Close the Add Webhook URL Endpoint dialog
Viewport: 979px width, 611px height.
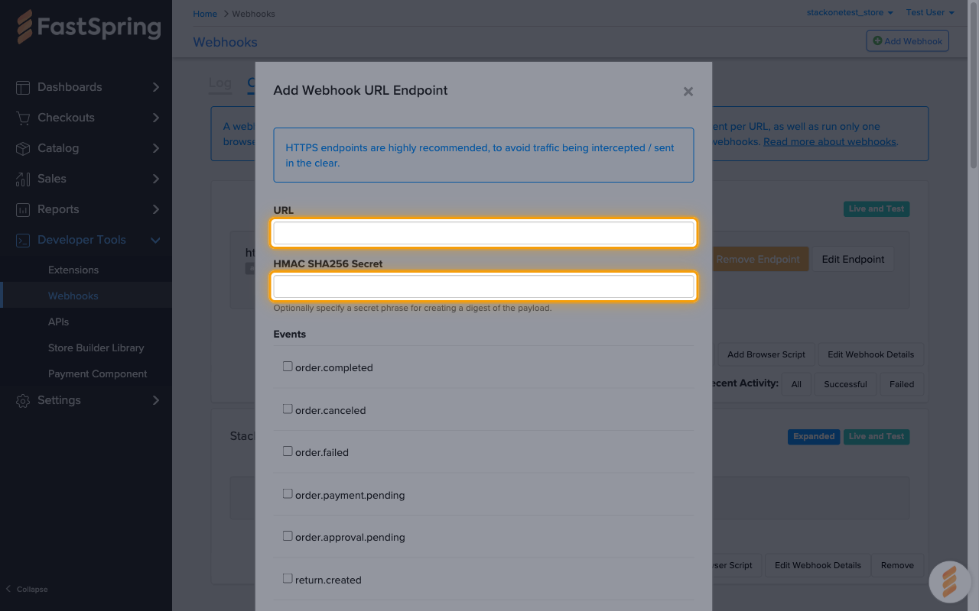[x=688, y=92]
